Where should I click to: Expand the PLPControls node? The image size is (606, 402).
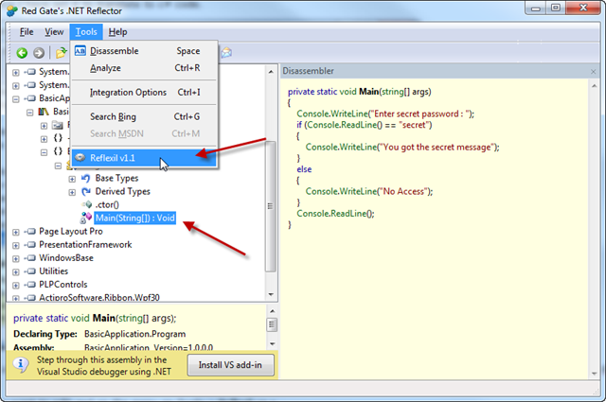[x=16, y=286]
